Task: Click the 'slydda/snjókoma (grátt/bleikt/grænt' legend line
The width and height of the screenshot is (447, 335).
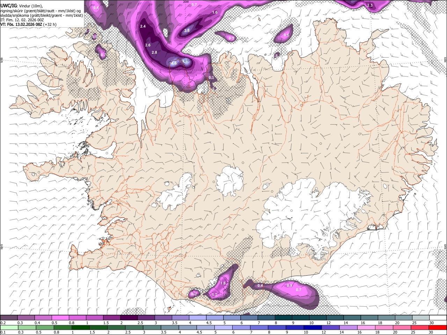Action: pos(42,15)
